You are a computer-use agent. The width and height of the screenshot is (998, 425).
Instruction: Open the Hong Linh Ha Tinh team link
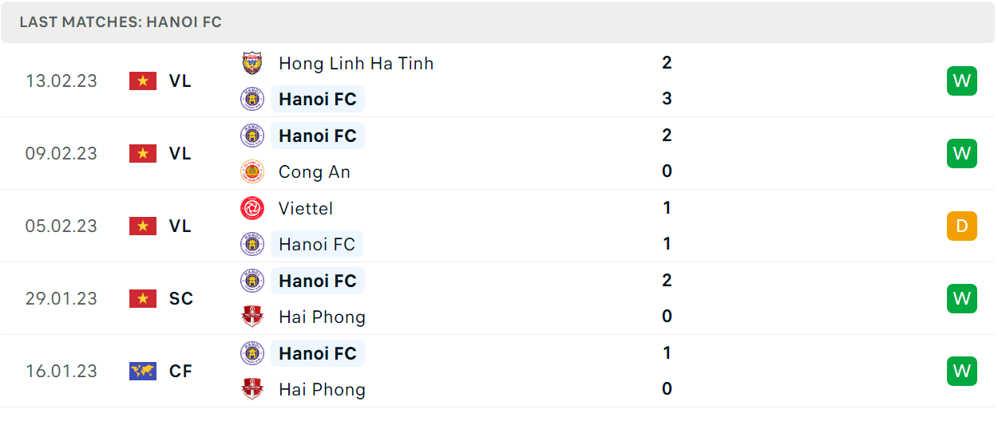coord(356,63)
